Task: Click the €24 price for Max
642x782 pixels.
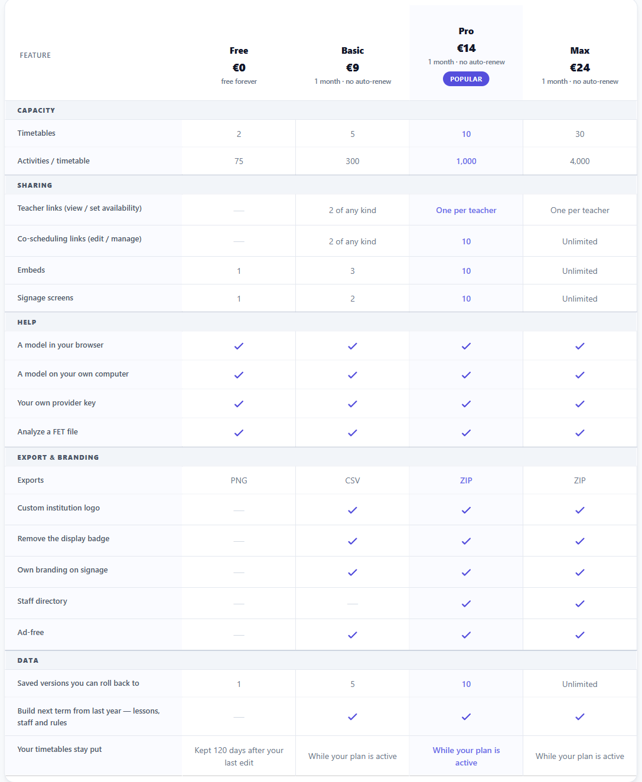Action: pos(580,68)
